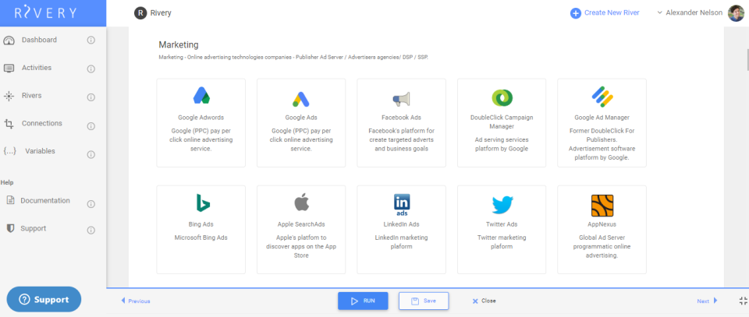Click the Rivery account name in header
Screen dimensions: 749x317
click(161, 13)
